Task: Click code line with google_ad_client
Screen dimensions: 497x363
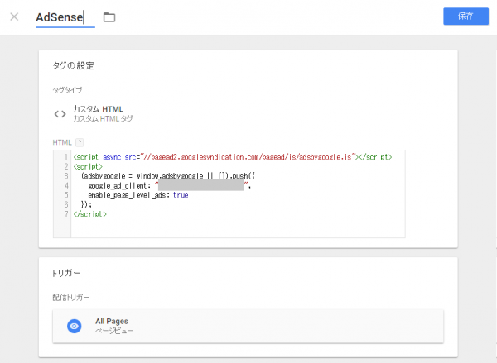Action: (x=170, y=186)
